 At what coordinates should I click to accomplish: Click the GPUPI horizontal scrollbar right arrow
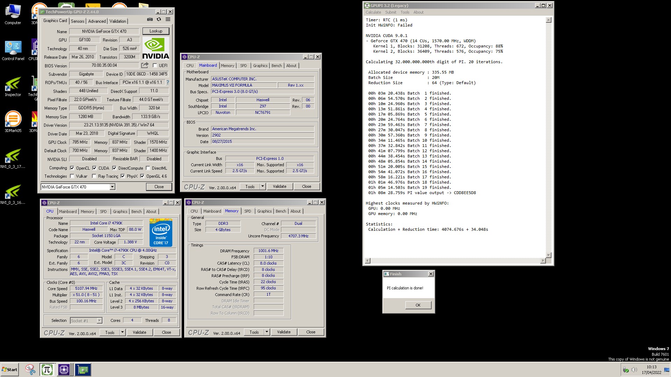click(x=543, y=261)
